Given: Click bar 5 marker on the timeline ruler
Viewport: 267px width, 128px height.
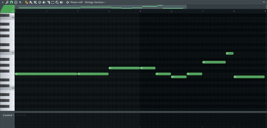Looking at the screenshot, I should 140,11.
